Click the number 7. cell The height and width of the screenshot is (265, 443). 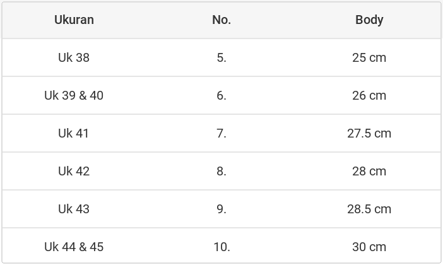coord(222,133)
